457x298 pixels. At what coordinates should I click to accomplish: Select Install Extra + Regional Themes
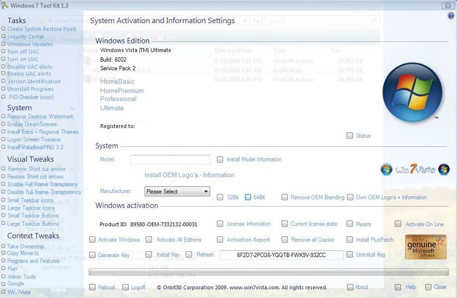pos(4,132)
